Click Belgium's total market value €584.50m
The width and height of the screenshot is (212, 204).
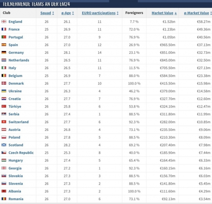coord(167,76)
